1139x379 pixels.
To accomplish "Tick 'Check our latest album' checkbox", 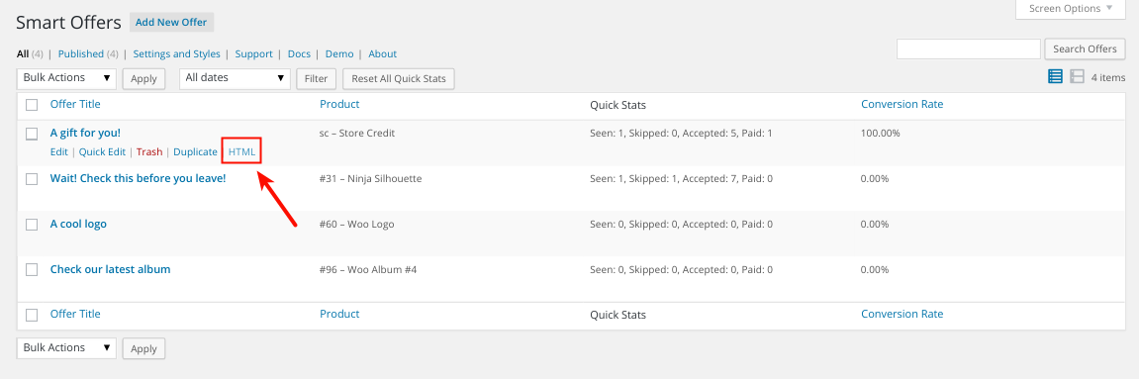I will click(32, 269).
